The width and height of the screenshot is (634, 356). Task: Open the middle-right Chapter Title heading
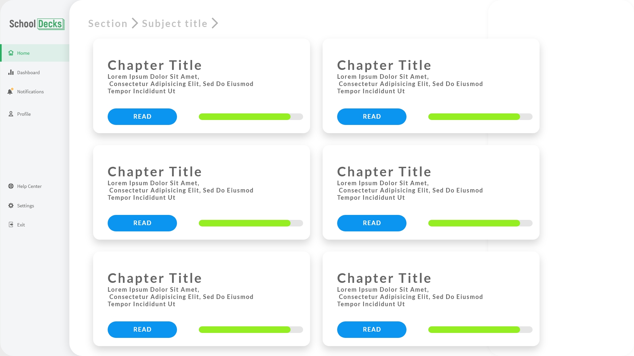tap(384, 172)
